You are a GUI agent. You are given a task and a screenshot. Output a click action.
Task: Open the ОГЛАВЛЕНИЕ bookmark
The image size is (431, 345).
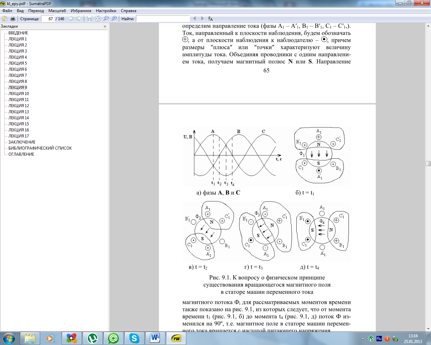pyautogui.click(x=21, y=154)
